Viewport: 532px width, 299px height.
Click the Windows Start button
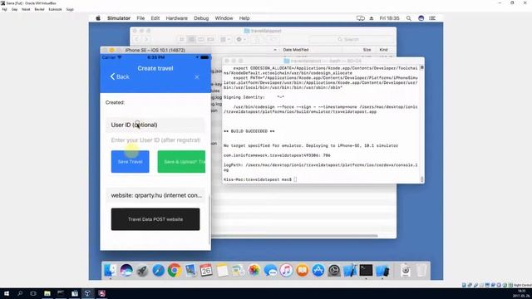(7, 293)
